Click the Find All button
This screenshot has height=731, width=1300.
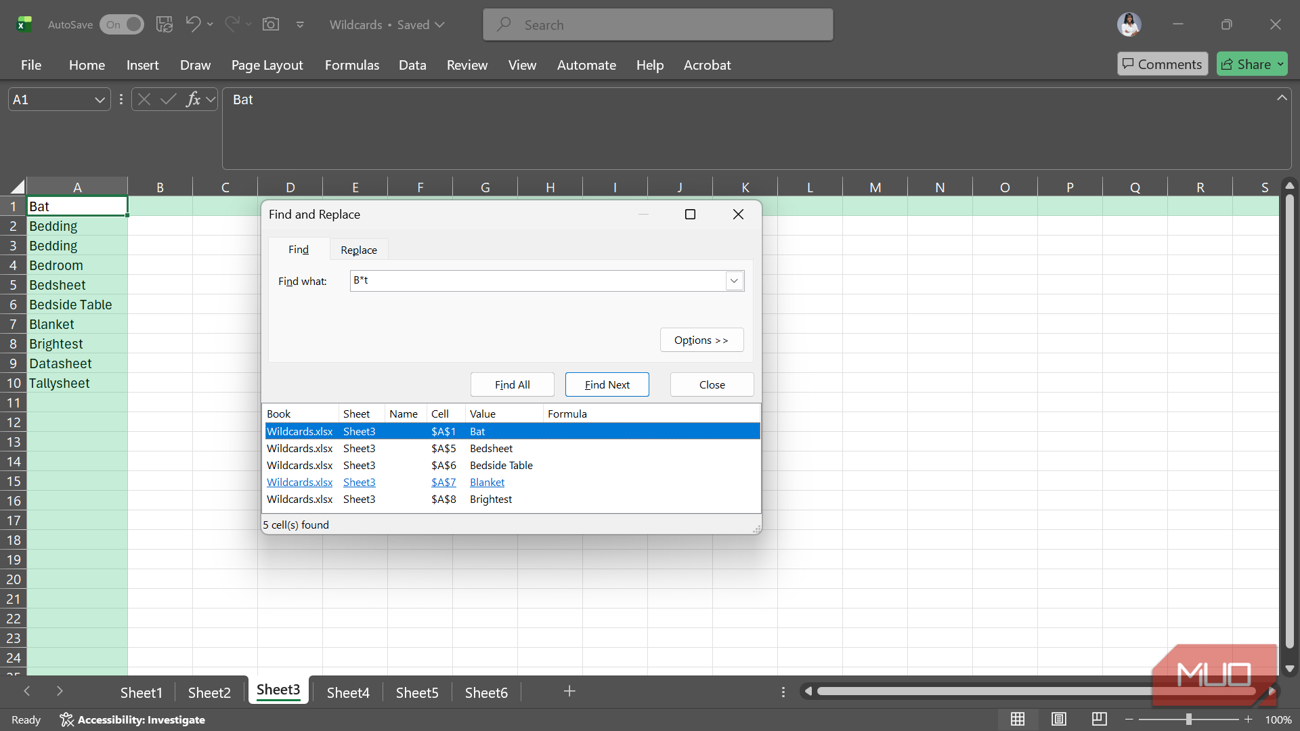point(513,384)
